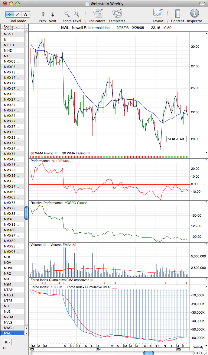Click the Volume EMA 52 value

coord(74,245)
